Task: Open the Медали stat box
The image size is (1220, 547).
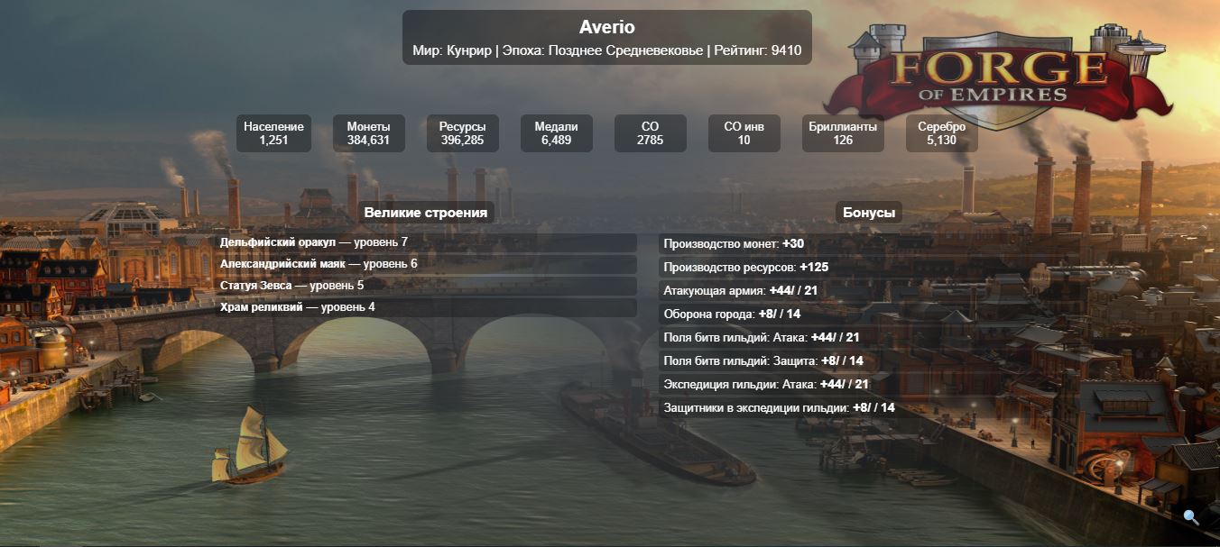Action: [x=556, y=133]
